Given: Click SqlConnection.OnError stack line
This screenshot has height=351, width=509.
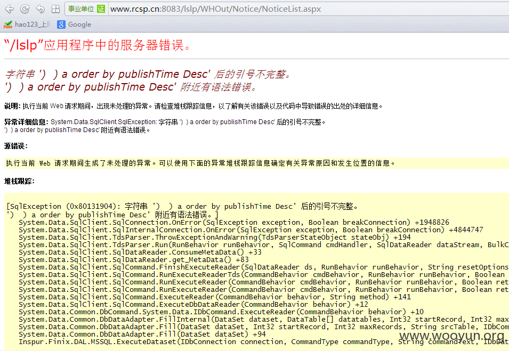Looking at the screenshot, I should click(x=234, y=223).
